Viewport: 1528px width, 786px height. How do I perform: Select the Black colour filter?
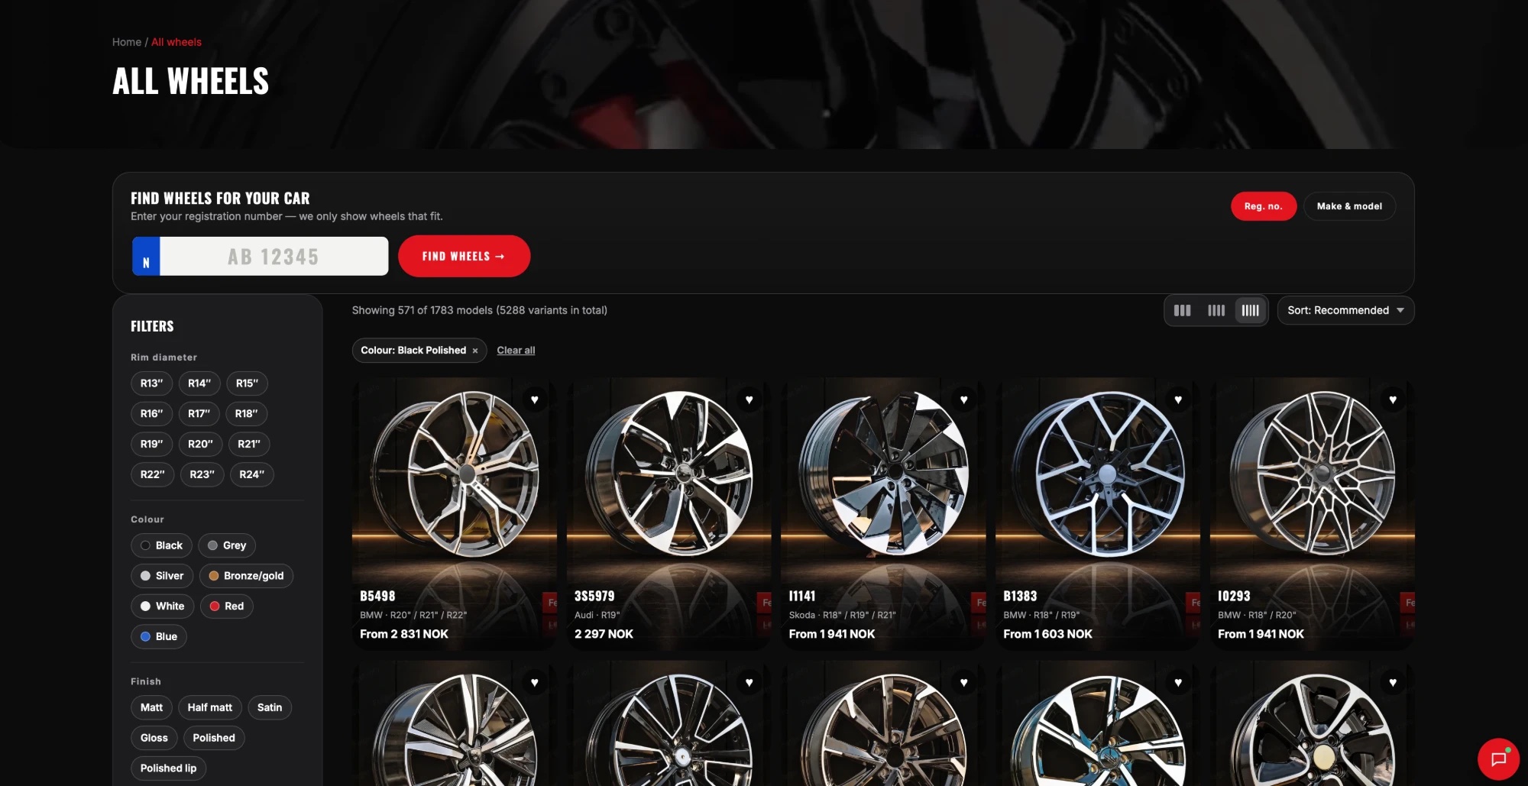(x=161, y=545)
